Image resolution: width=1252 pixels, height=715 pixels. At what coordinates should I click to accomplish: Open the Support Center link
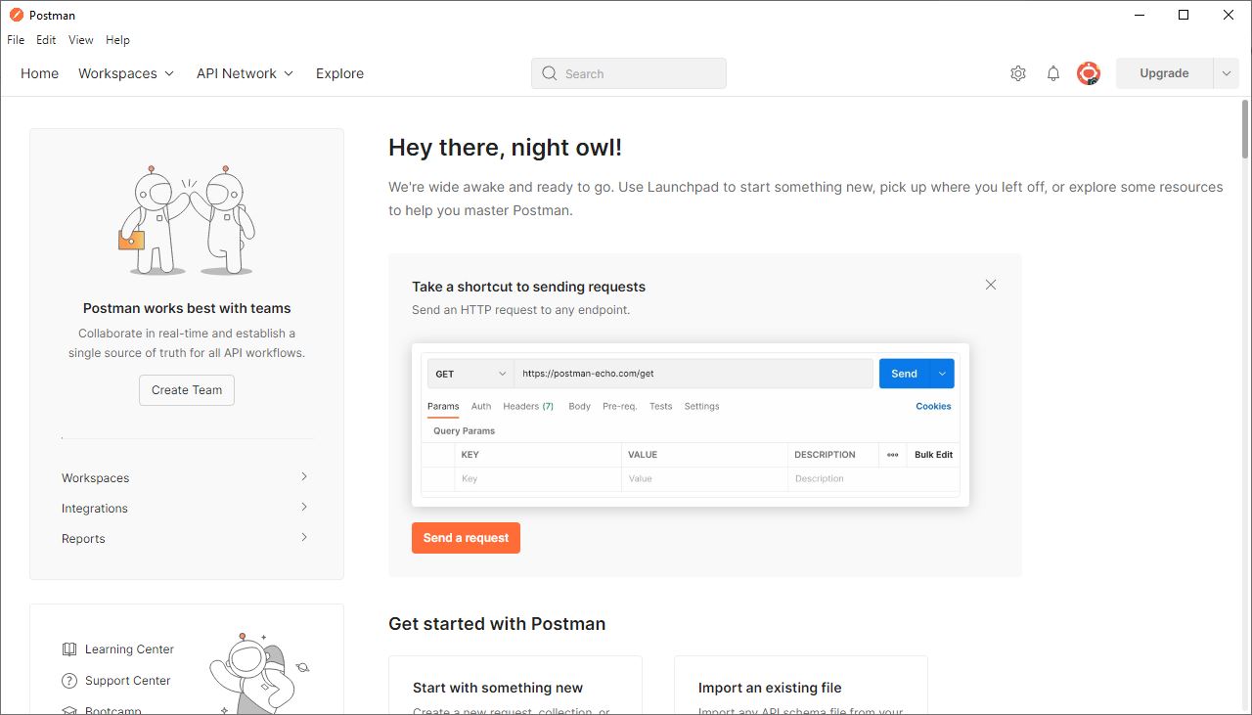pyautogui.click(x=128, y=681)
